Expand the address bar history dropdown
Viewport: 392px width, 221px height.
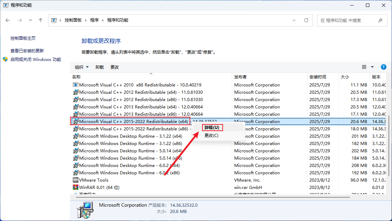pyautogui.click(x=294, y=20)
